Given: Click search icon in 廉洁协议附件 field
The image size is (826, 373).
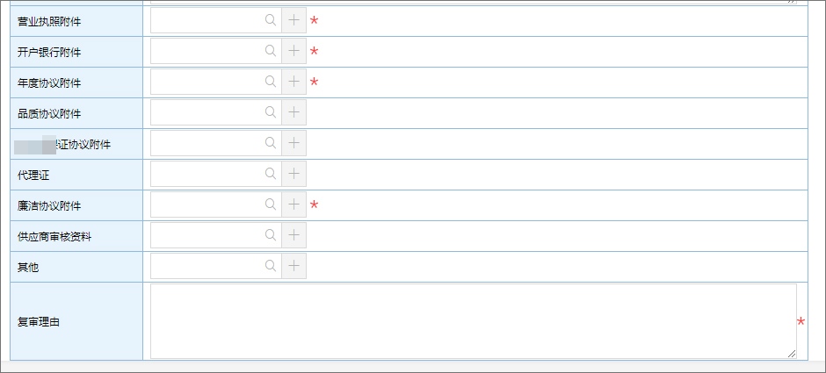Looking at the screenshot, I should point(271,204).
